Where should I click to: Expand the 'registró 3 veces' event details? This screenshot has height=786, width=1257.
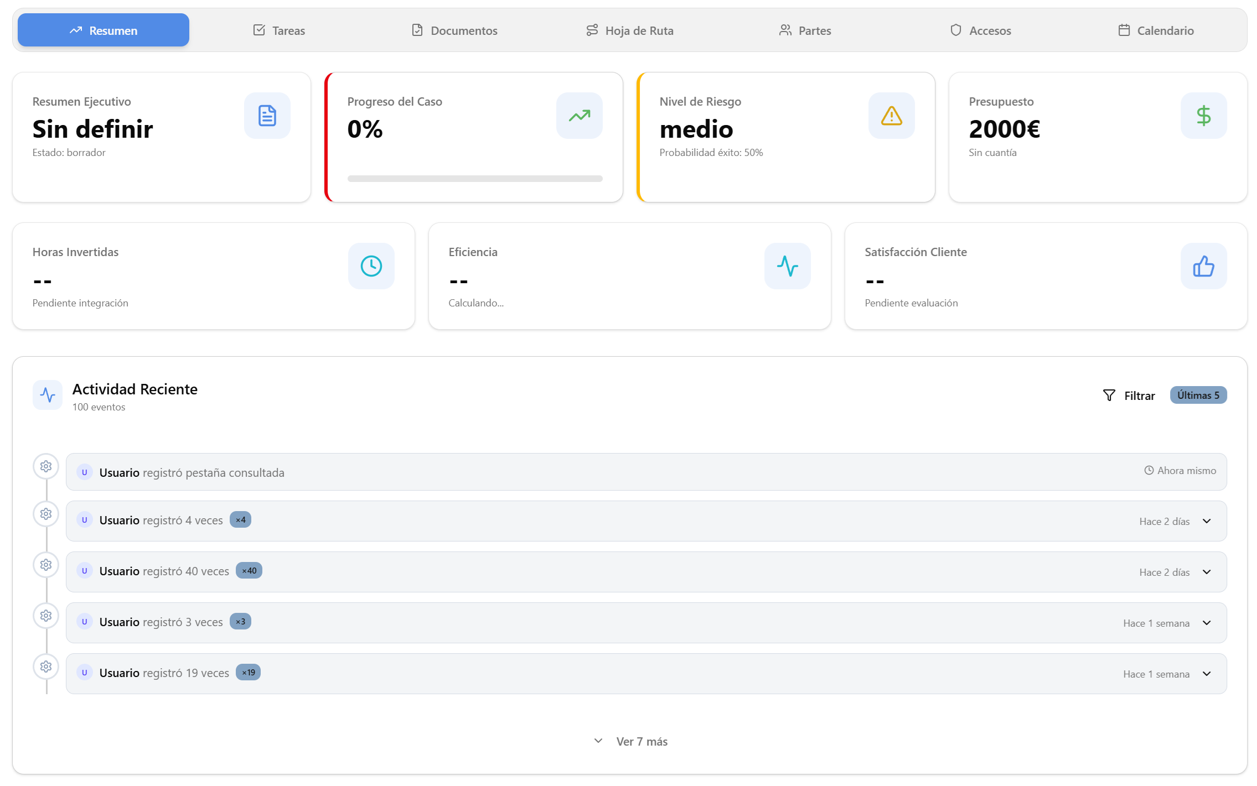[1207, 623]
